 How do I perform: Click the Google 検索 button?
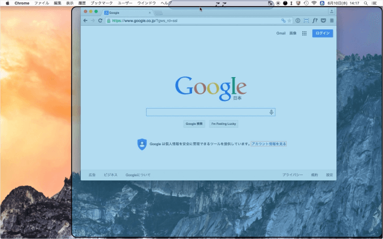point(194,124)
